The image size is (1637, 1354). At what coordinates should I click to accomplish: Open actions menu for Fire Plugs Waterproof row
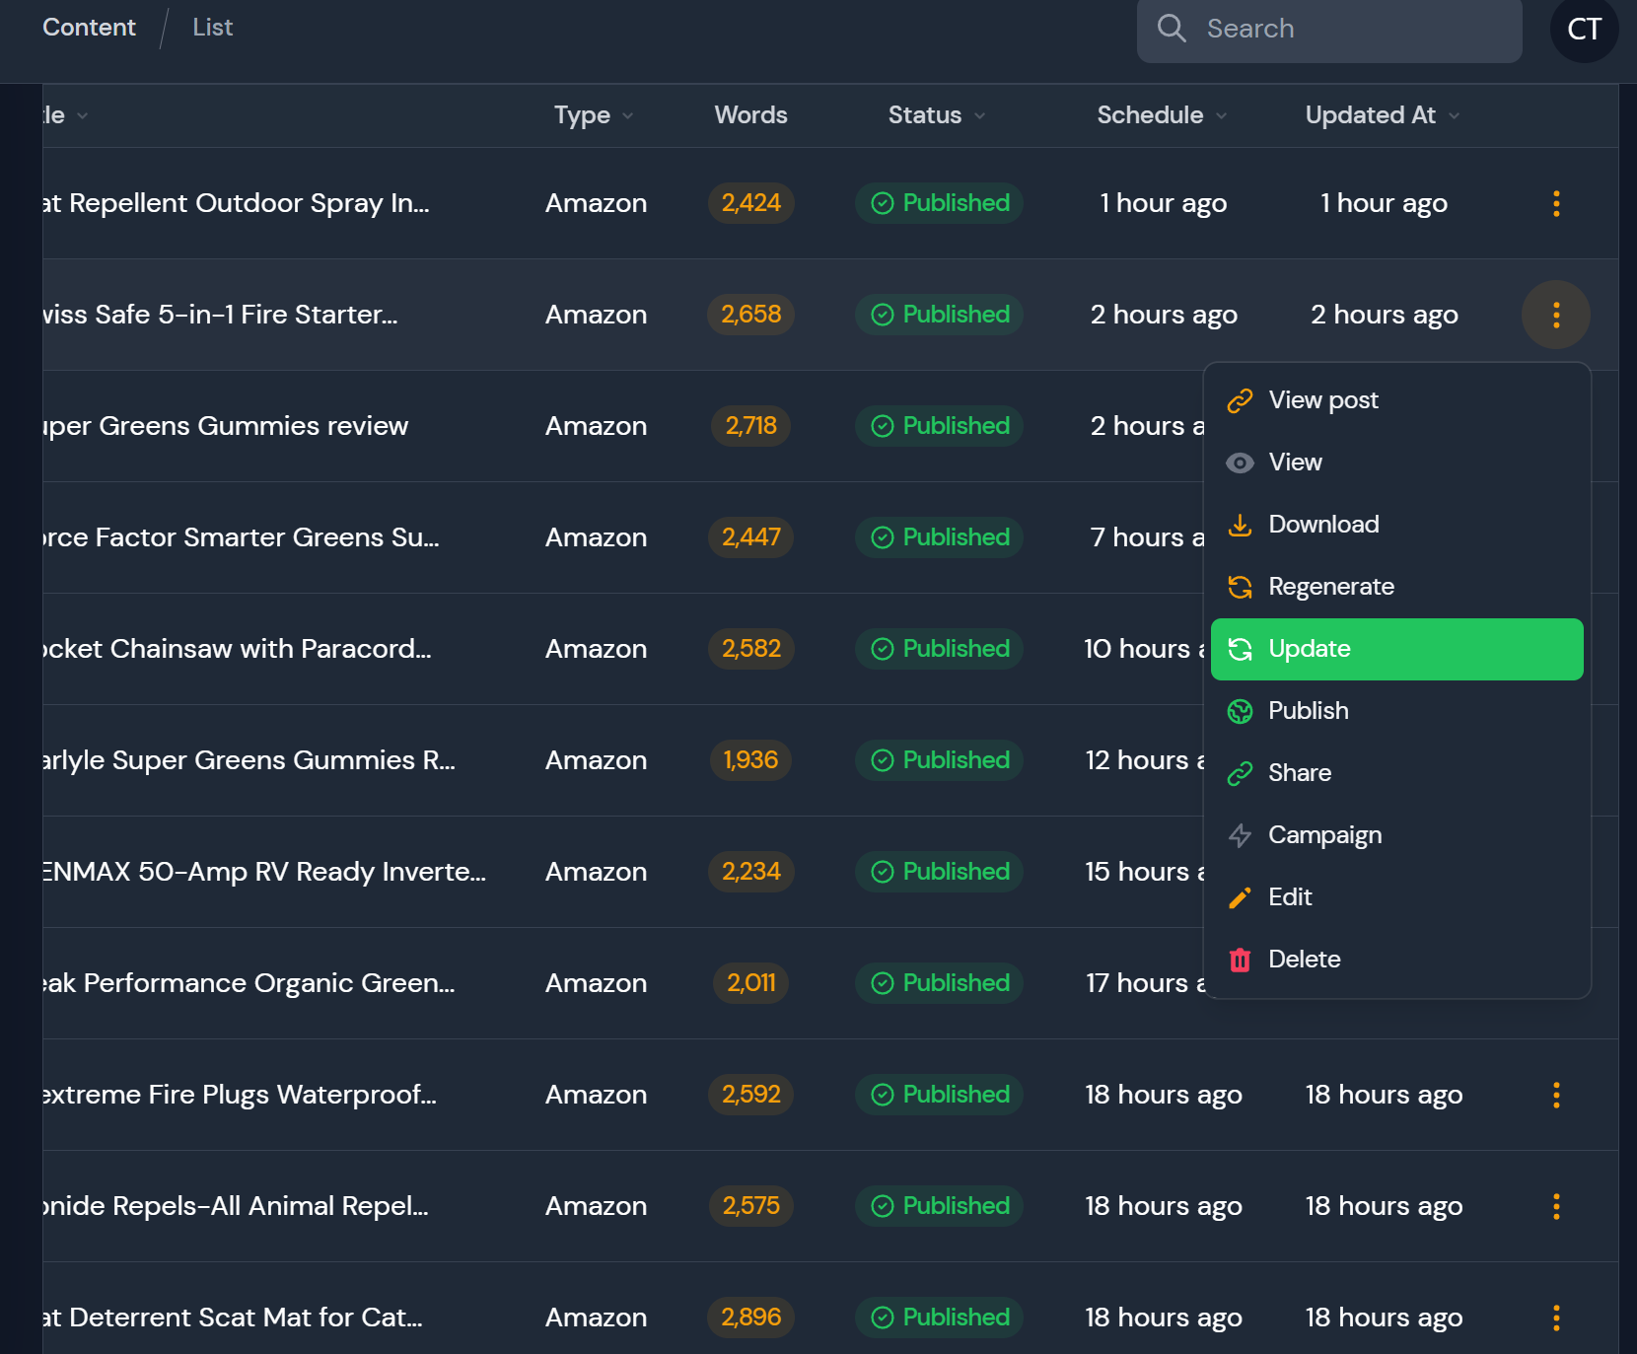(1556, 1095)
